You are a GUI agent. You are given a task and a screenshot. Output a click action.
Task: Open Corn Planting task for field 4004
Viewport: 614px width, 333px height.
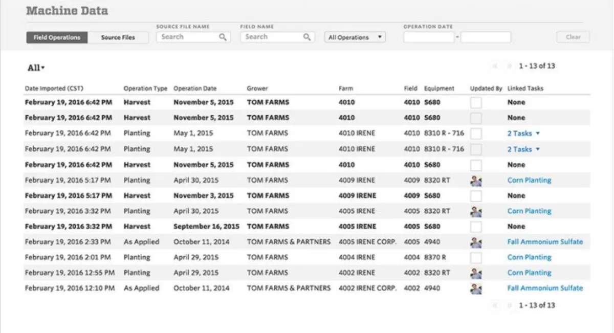pos(529,257)
